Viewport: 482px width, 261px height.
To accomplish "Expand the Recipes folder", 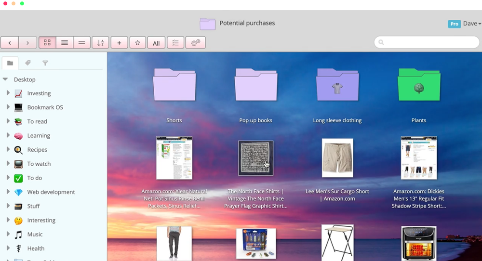I will point(8,149).
